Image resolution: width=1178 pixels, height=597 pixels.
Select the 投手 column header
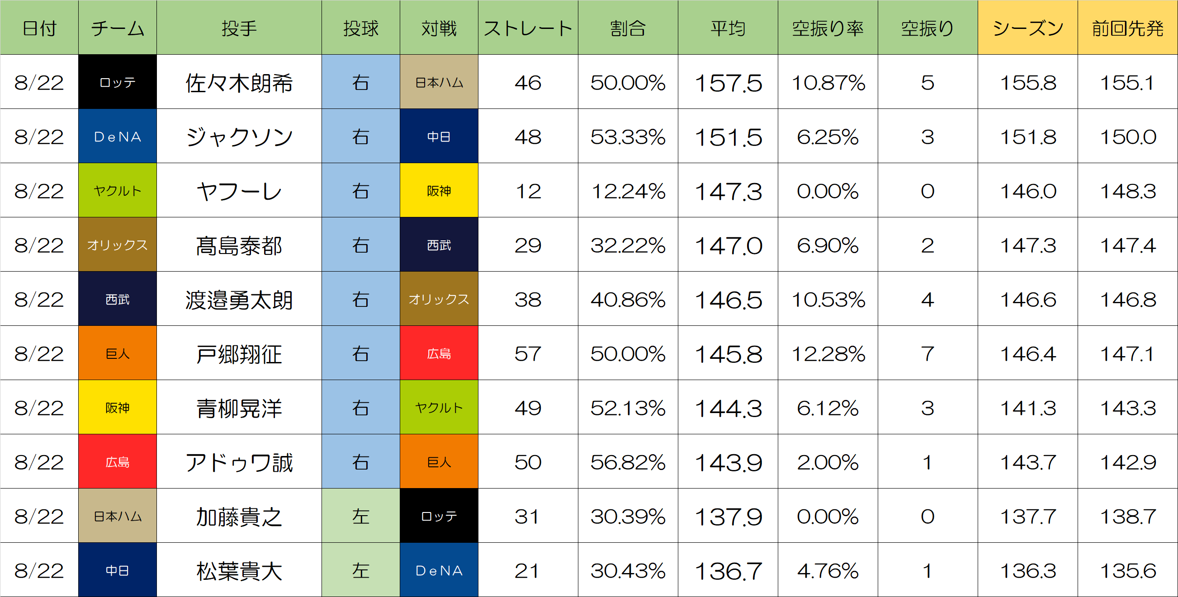pos(239,28)
